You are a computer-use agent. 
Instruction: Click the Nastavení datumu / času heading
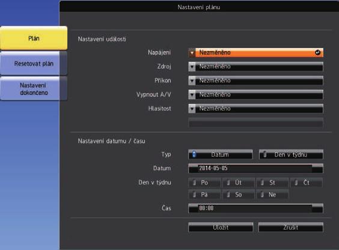tap(111, 141)
